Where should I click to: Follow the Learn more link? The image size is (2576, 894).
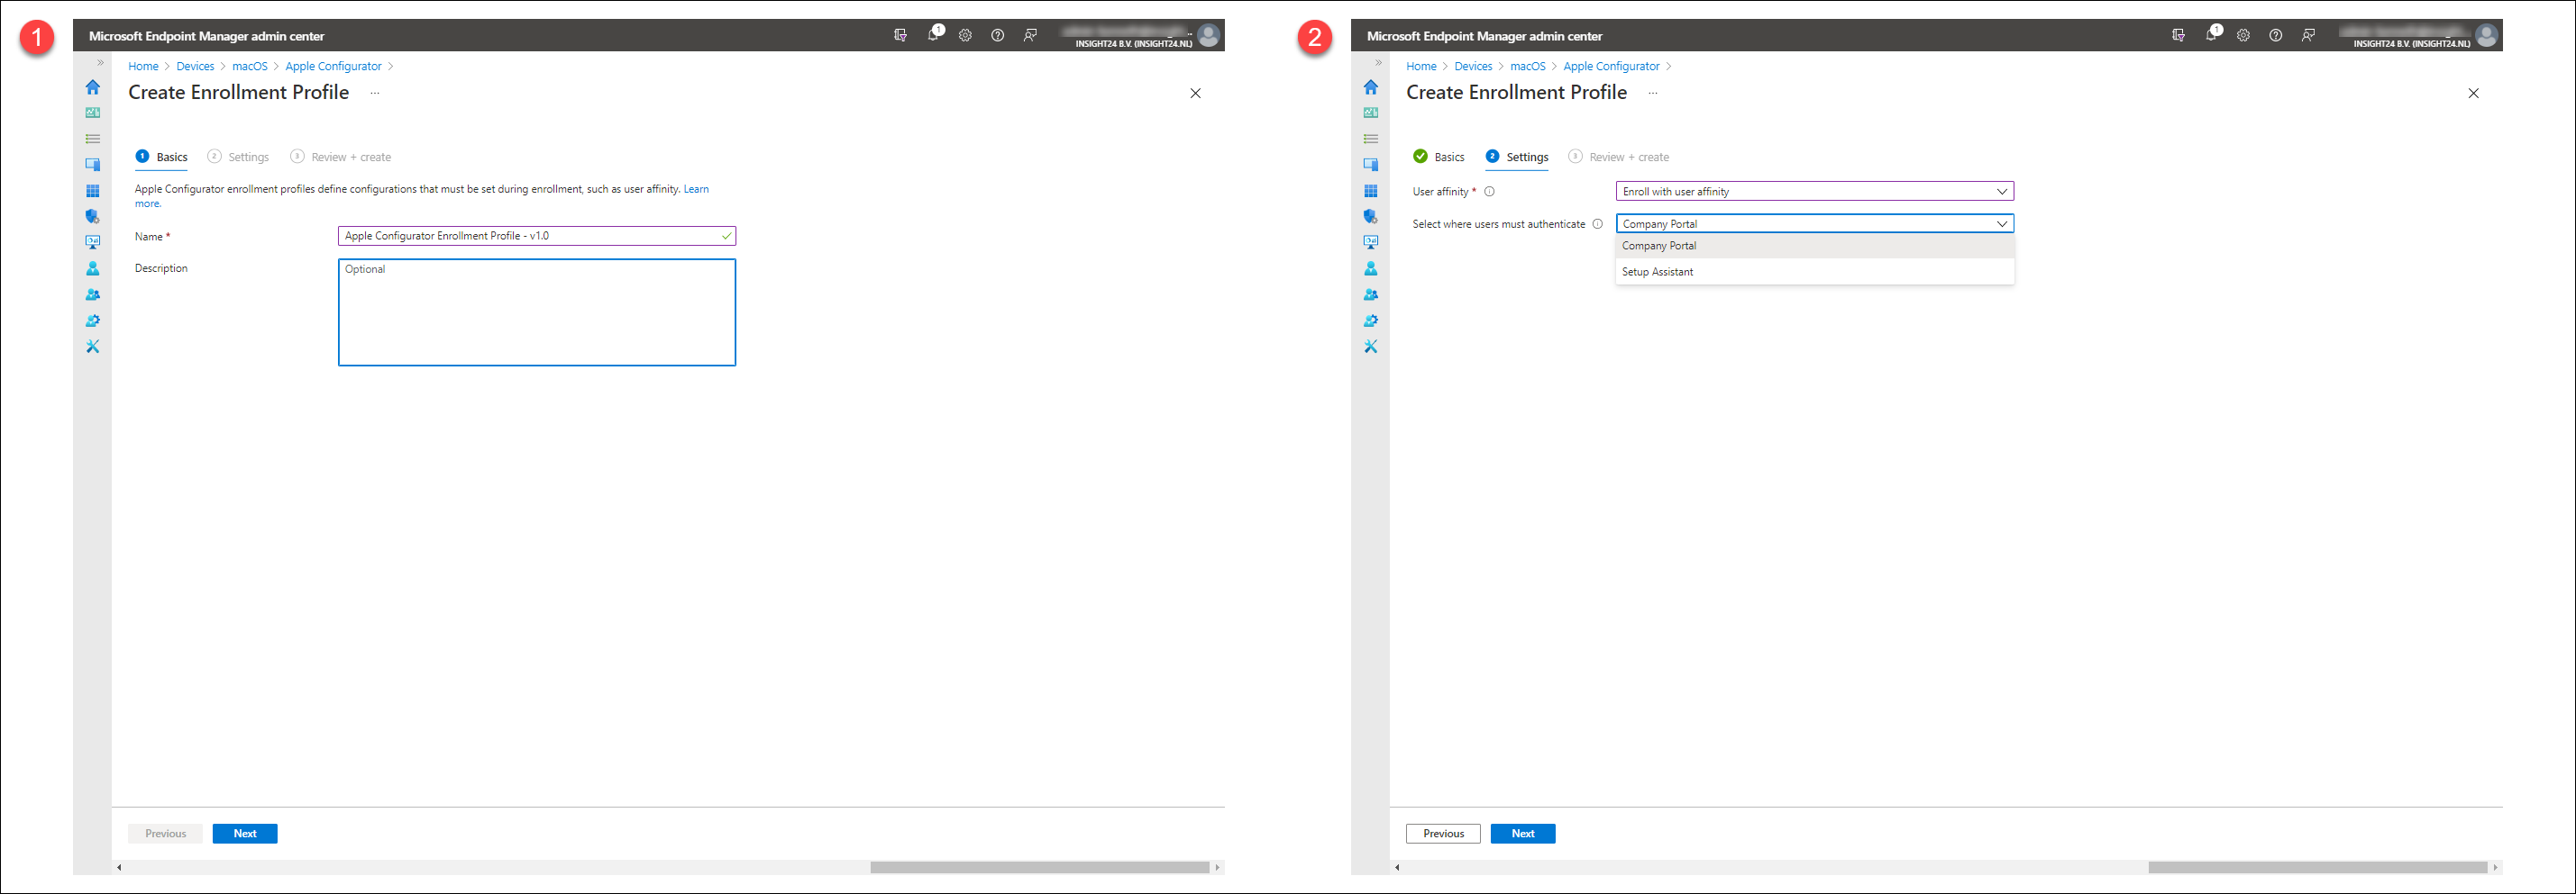(x=696, y=189)
